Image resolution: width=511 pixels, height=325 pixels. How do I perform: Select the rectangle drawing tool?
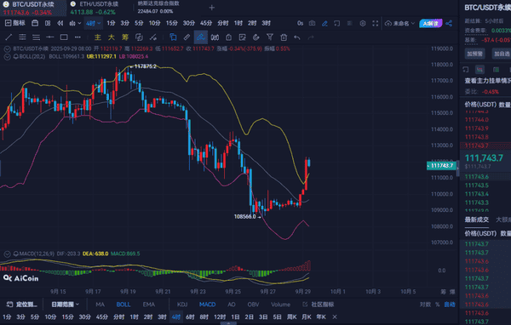pos(64,37)
